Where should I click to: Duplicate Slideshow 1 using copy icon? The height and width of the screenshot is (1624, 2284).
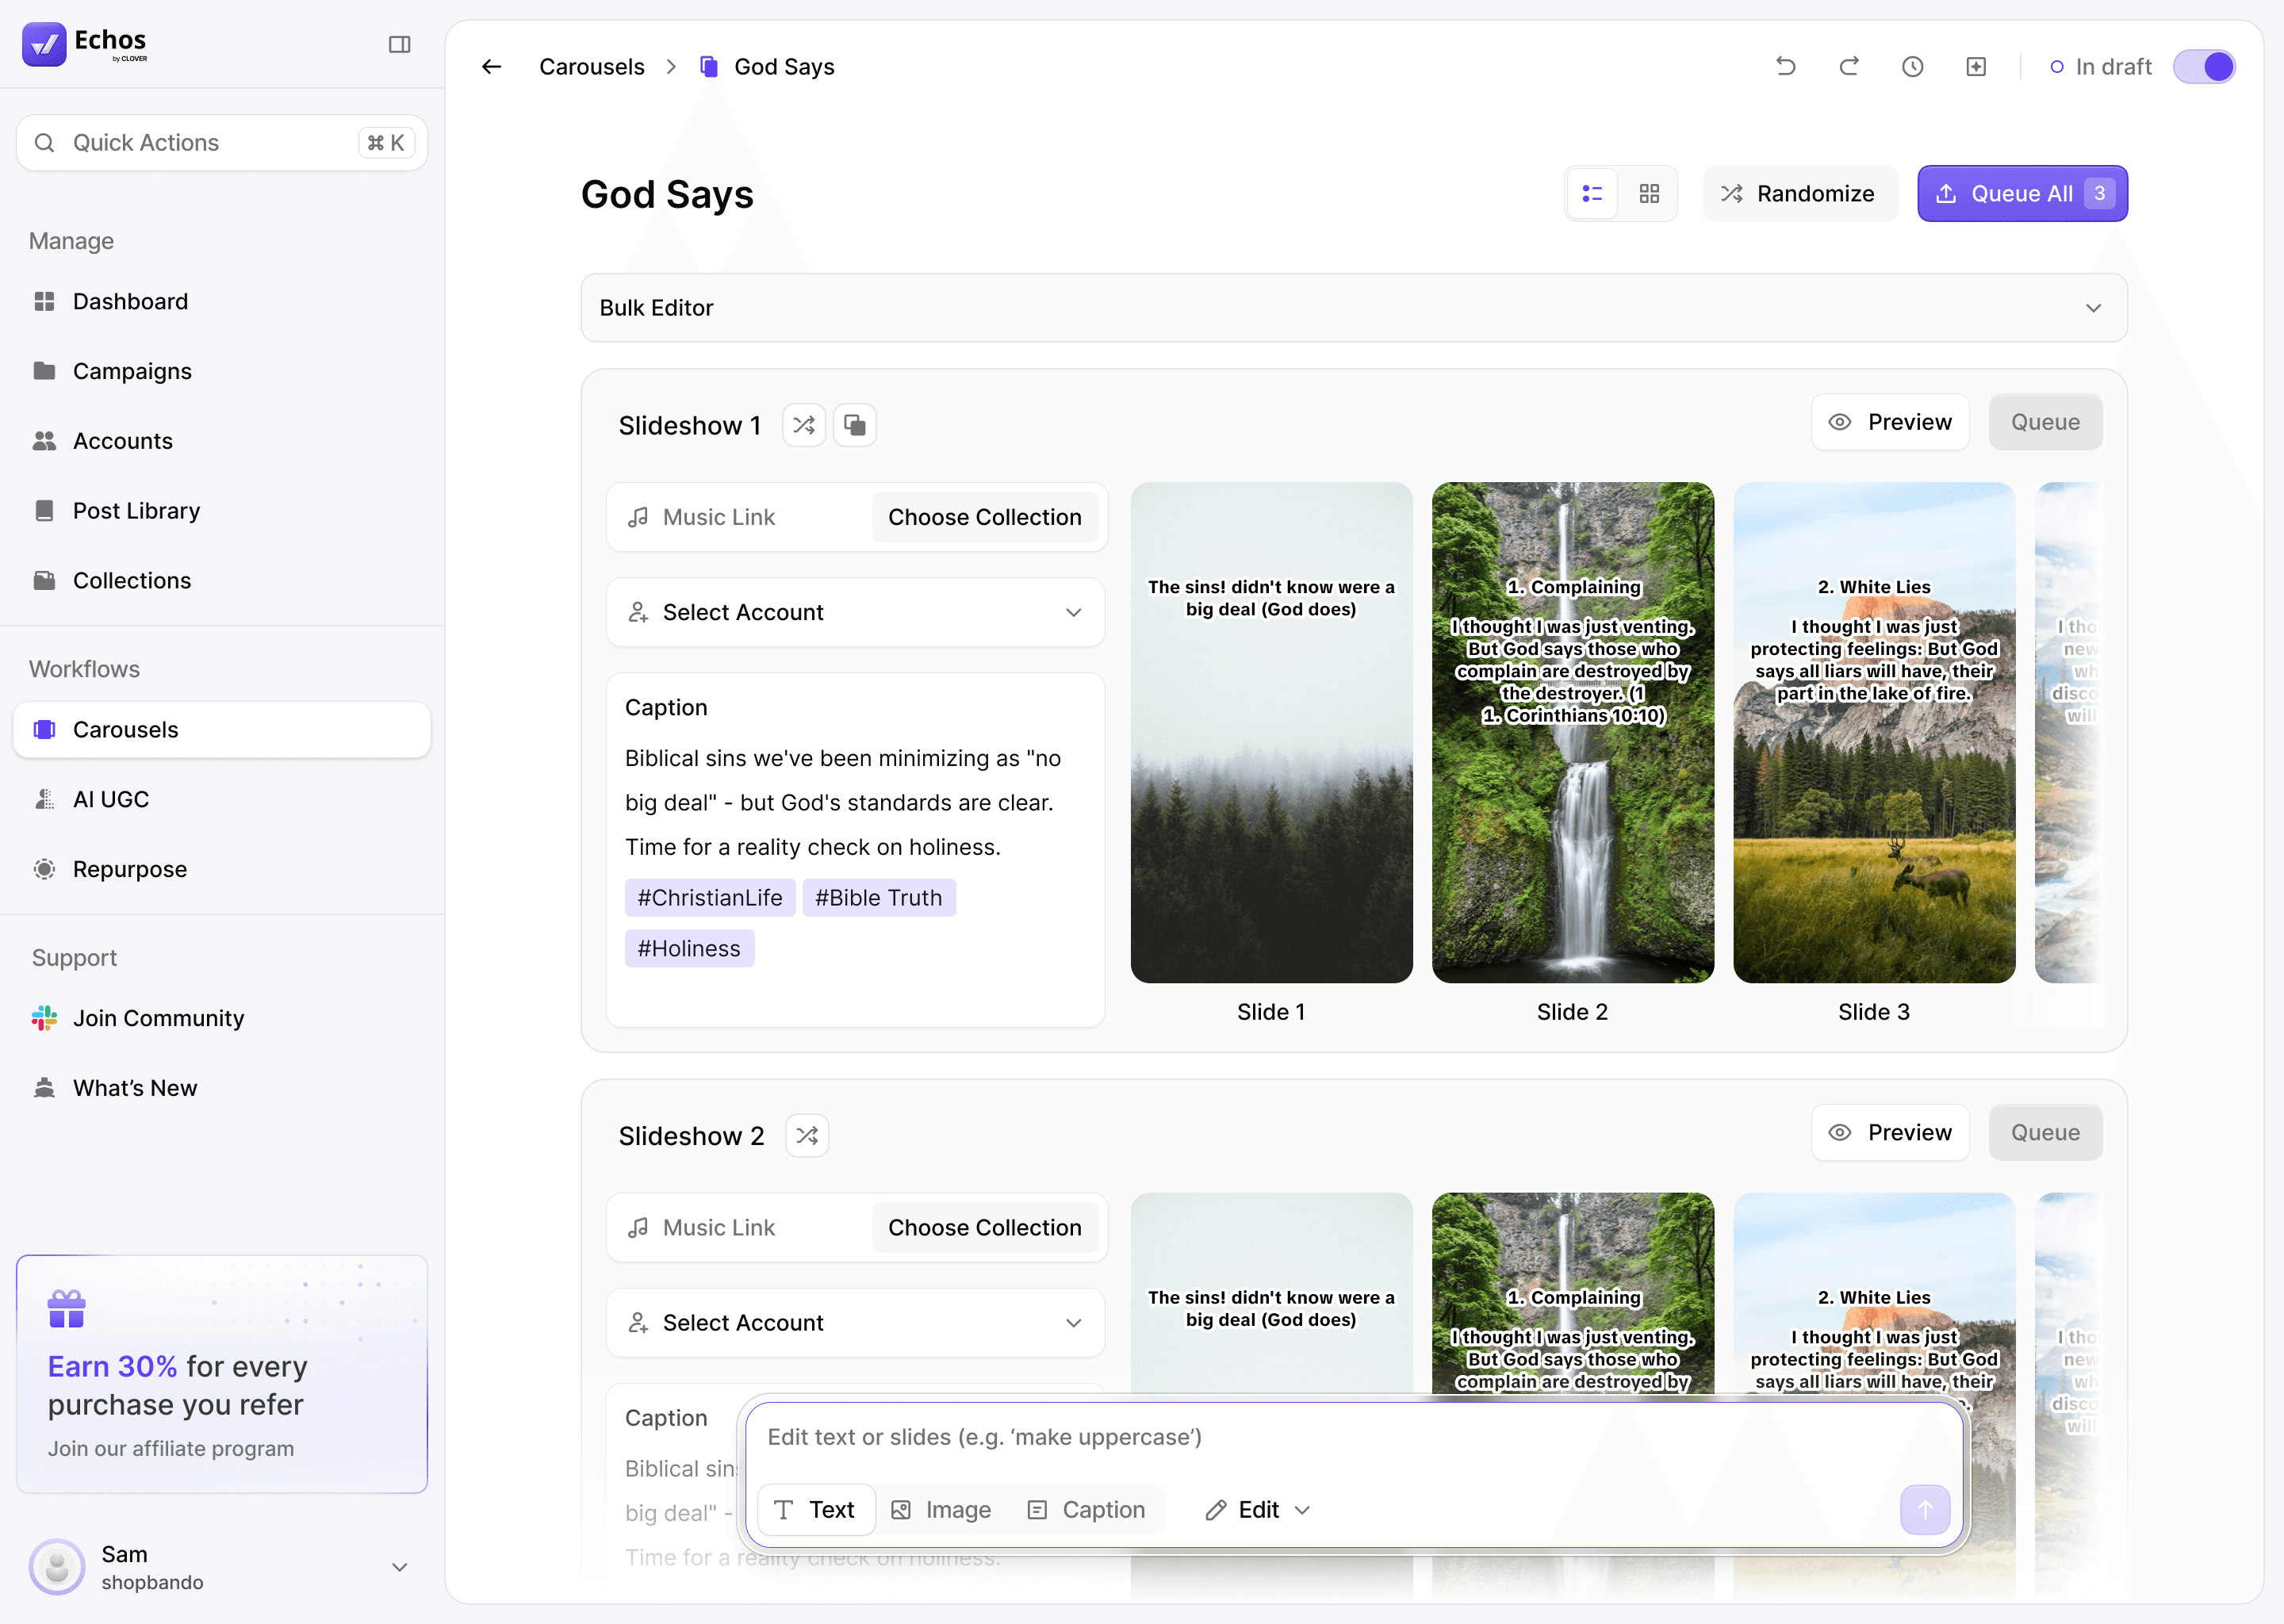coord(855,425)
